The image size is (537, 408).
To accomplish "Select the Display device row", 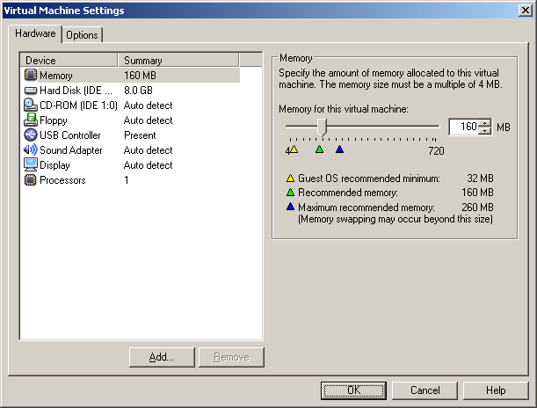I will 130,165.
